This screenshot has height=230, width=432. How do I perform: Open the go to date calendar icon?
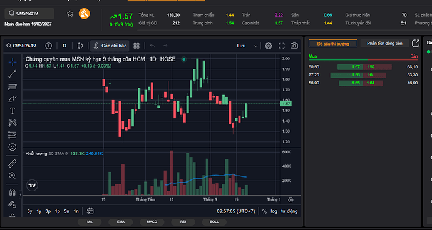[x=90, y=211]
